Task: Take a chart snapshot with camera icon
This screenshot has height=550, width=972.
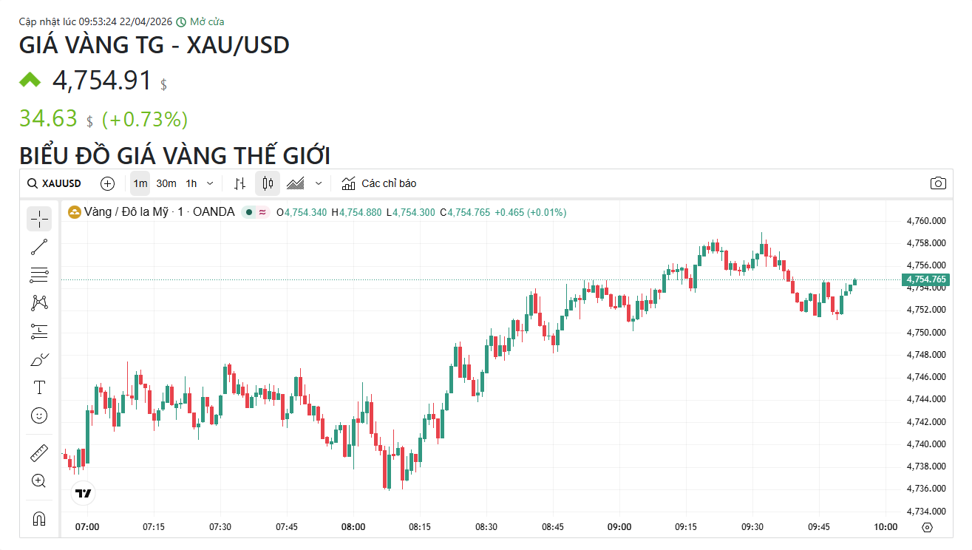Action: pyautogui.click(x=938, y=183)
